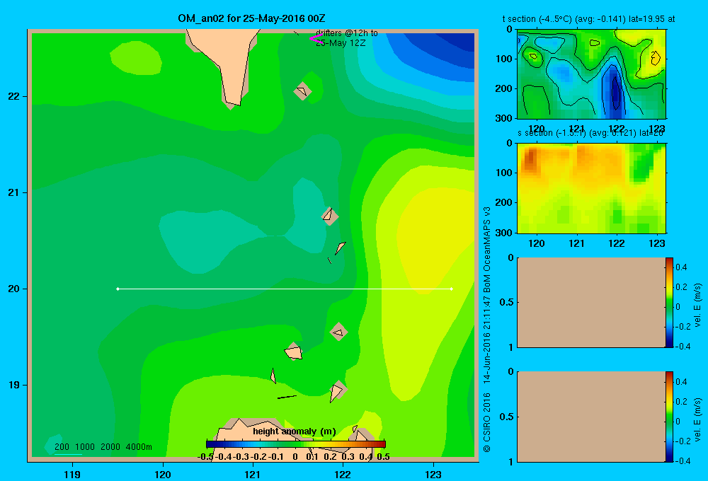
Task: Click longitude label 121 below main map
Action: coord(253,474)
